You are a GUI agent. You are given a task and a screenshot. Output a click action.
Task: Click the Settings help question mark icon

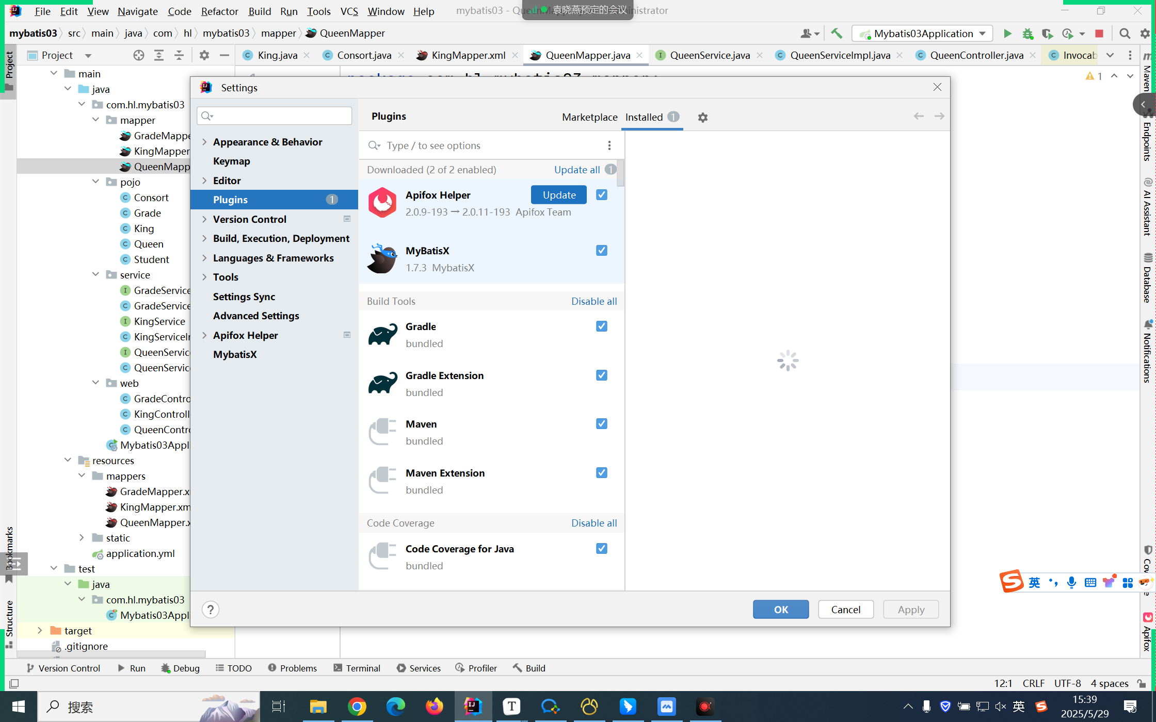pyautogui.click(x=210, y=610)
